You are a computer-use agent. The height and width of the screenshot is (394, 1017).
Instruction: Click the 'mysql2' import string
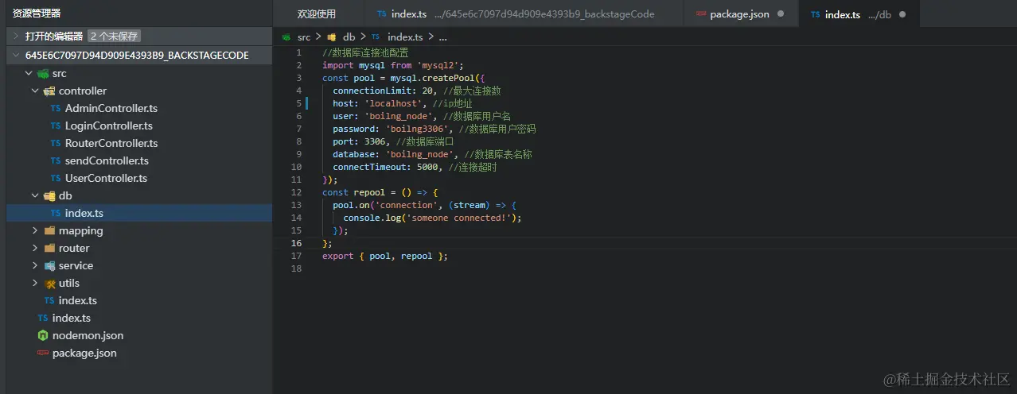[438, 65]
